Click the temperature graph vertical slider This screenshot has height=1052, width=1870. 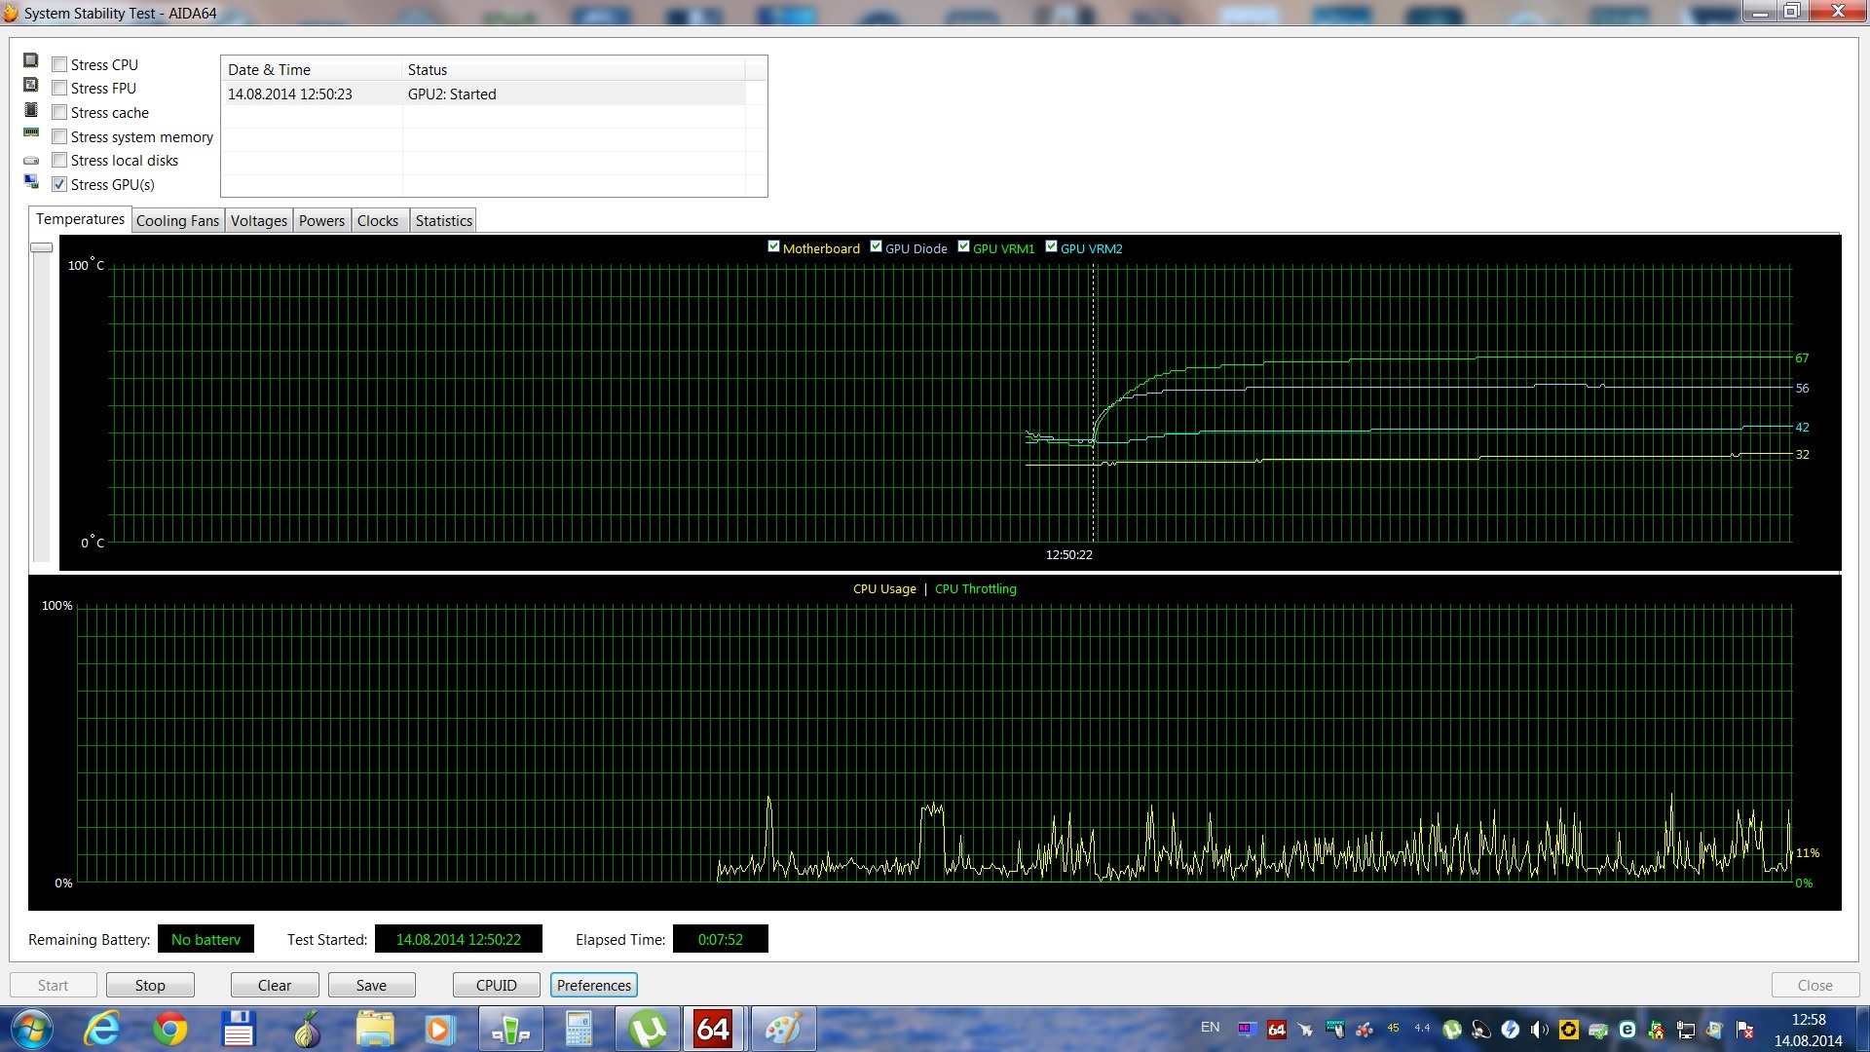click(41, 248)
